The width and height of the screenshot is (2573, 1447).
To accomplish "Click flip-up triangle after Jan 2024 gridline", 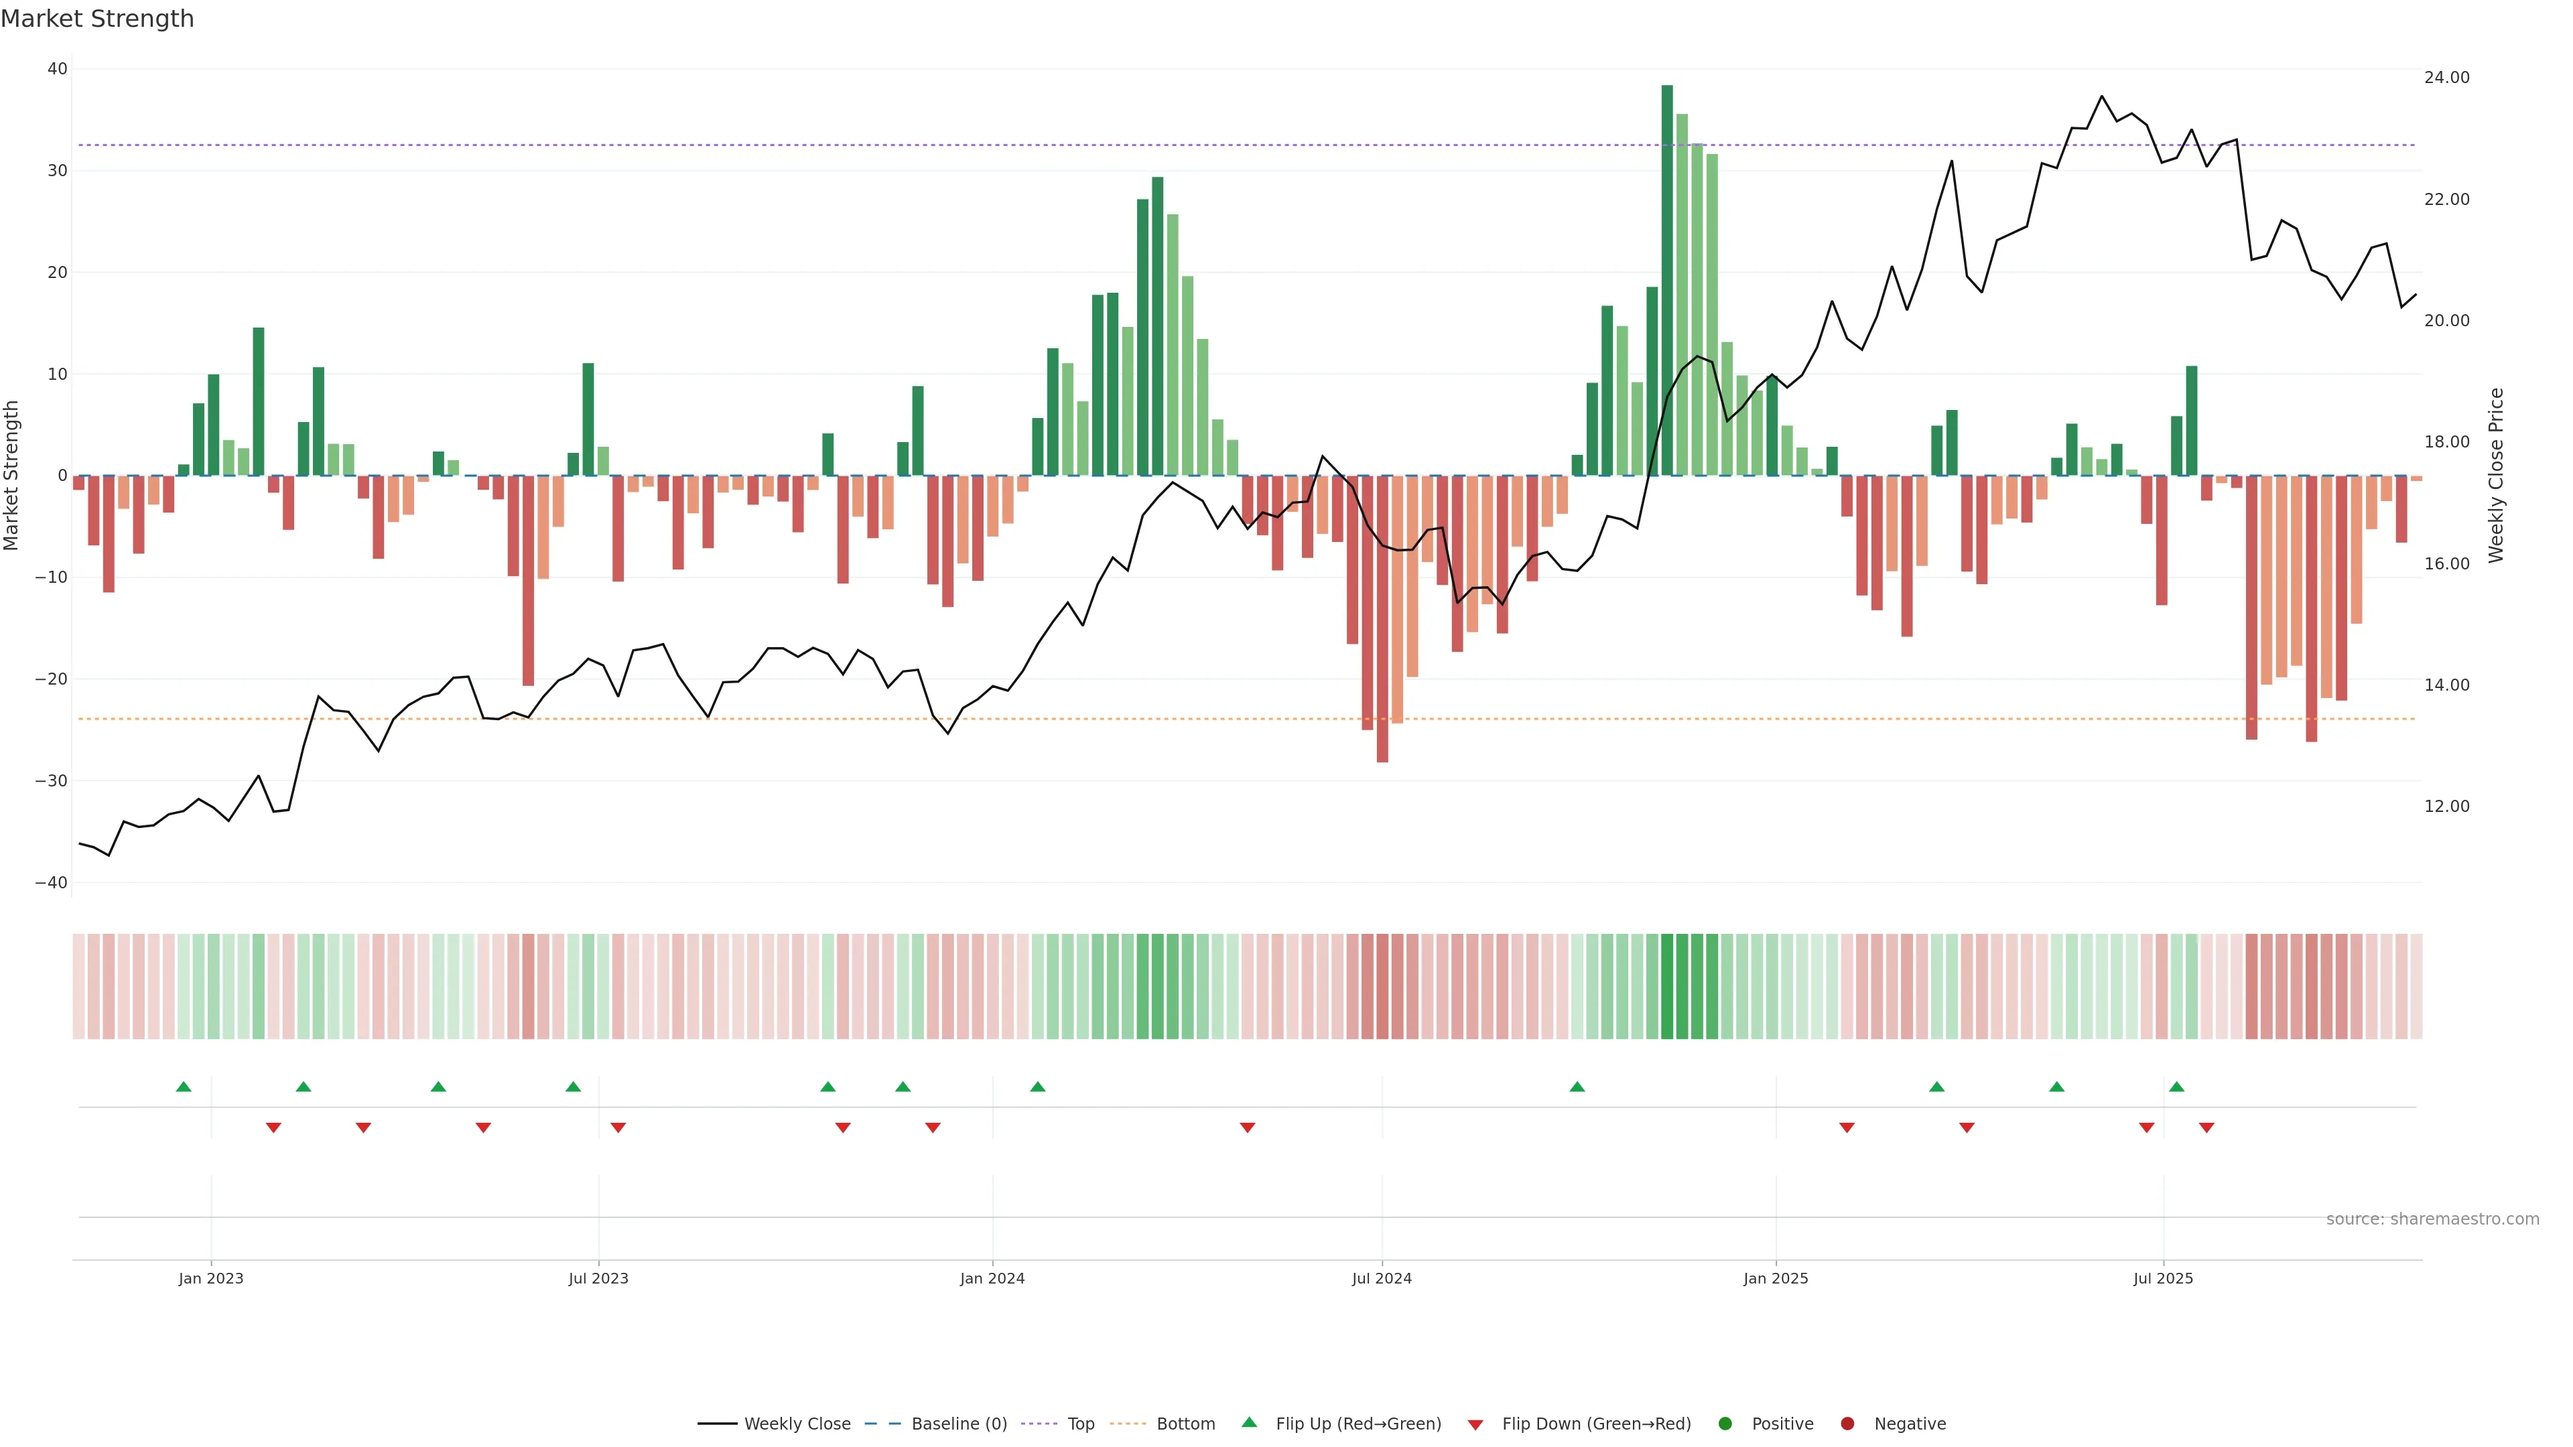I will click(1038, 1087).
